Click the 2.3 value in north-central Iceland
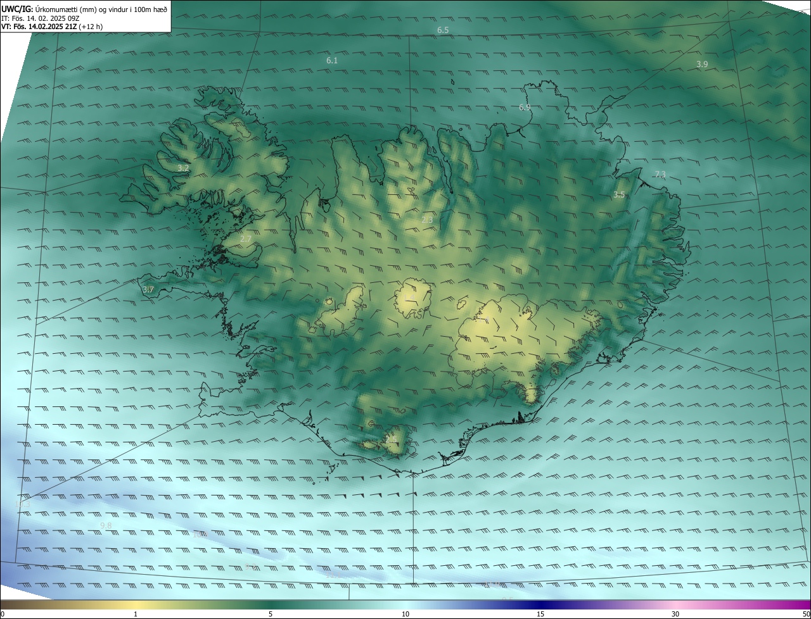This screenshot has width=811, height=619. pyautogui.click(x=427, y=220)
